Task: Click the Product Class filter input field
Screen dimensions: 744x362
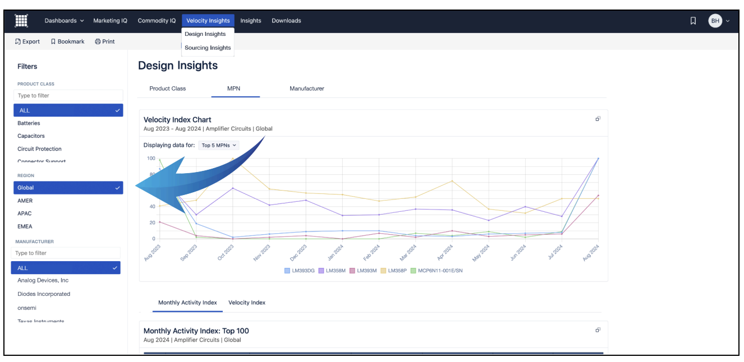Action: 67,95
